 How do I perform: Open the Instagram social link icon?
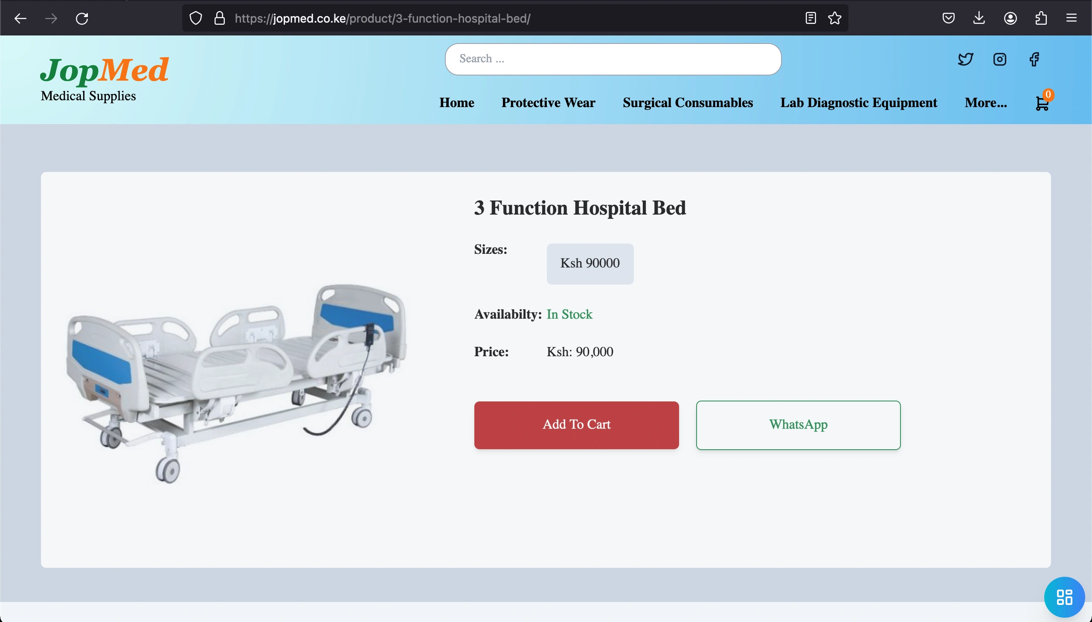point(999,59)
